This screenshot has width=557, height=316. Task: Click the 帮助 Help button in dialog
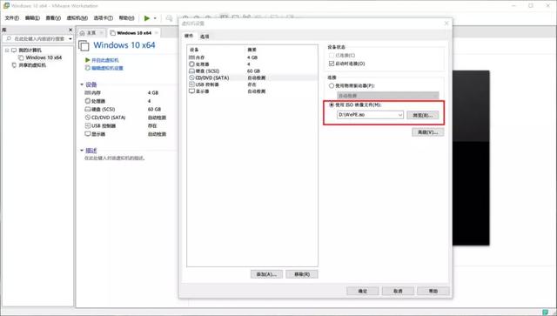(x=433, y=291)
